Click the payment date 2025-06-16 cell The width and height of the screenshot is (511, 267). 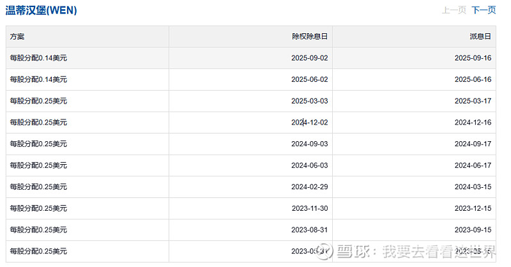[473, 80]
